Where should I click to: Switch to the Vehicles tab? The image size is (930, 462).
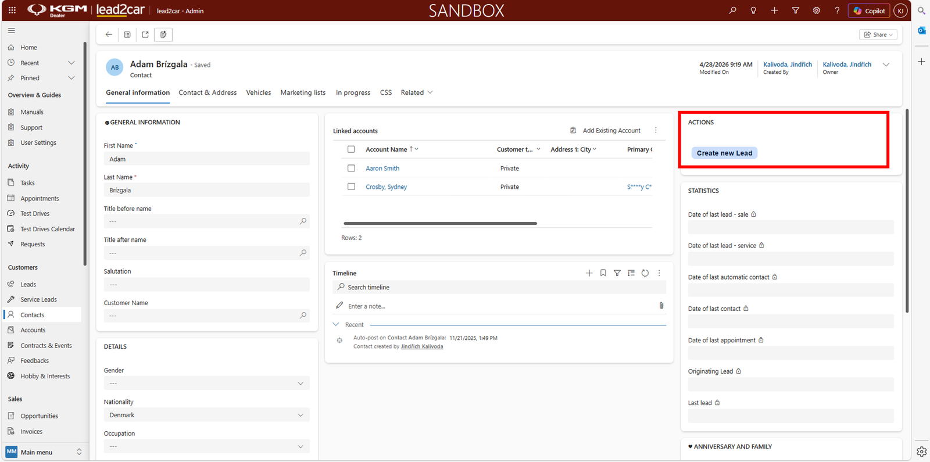(259, 92)
